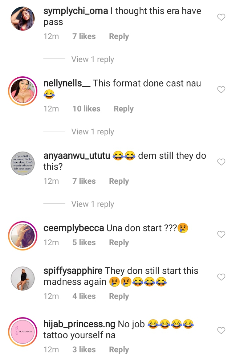Viewport: 240px width, 364px height.
Task: Expand 'View 1 reply' under symplychi_oma's comment
Action: (x=93, y=59)
